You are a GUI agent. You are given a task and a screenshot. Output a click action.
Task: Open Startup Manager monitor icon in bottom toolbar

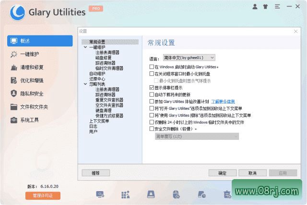point(100,194)
